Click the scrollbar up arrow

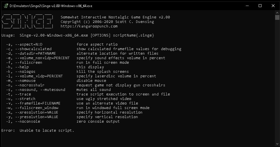coord(277,13)
